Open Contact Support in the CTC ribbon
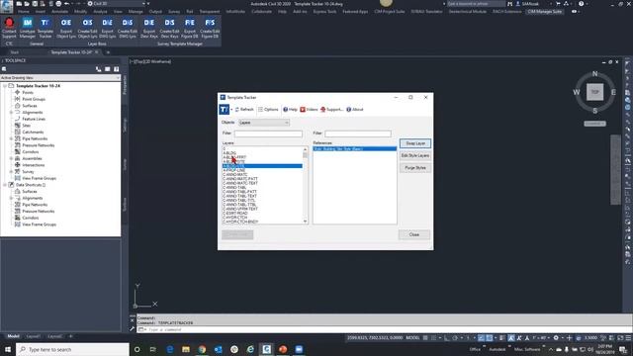Viewport: 633px width, 356px height. pyautogui.click(x=9, y=28)
